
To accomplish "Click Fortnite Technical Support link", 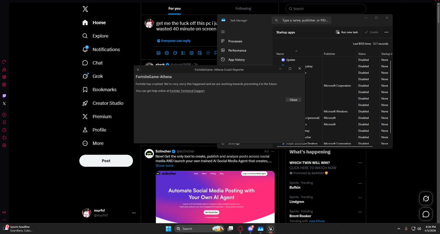I will point(187,91).
